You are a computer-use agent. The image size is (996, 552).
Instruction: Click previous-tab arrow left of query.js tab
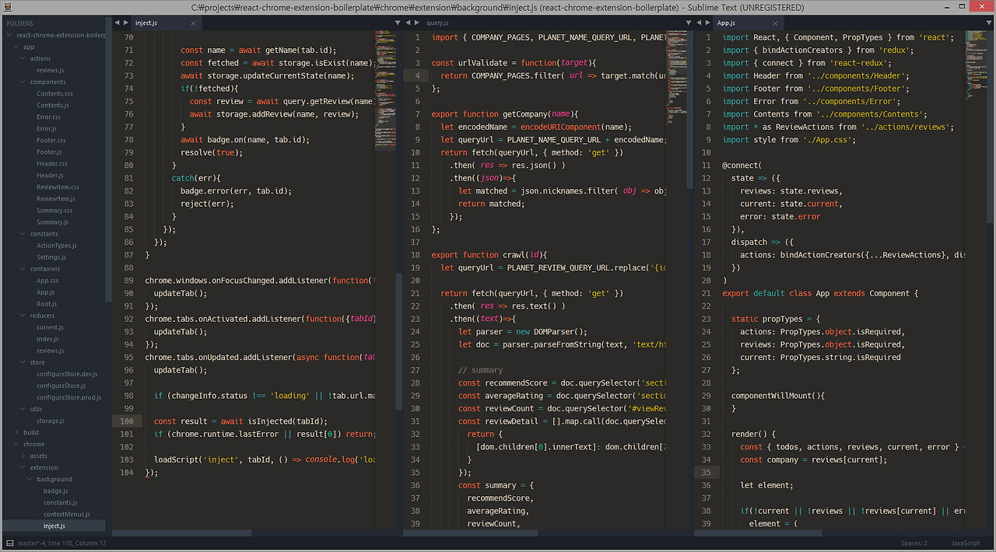[x=408, y=23]
